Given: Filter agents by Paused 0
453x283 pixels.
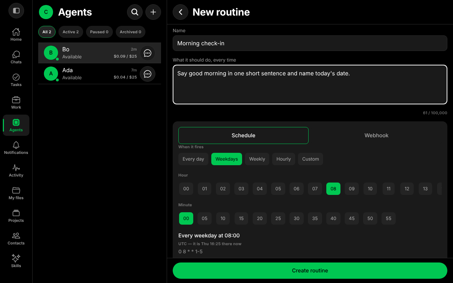Looking at the screenshot, I should 99,32.
